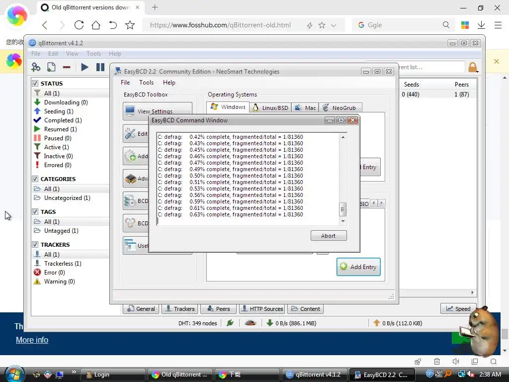
Task: Click the tab scroll right arrow beside BIOS tab in EasyBCD
Action: point(382,203)
